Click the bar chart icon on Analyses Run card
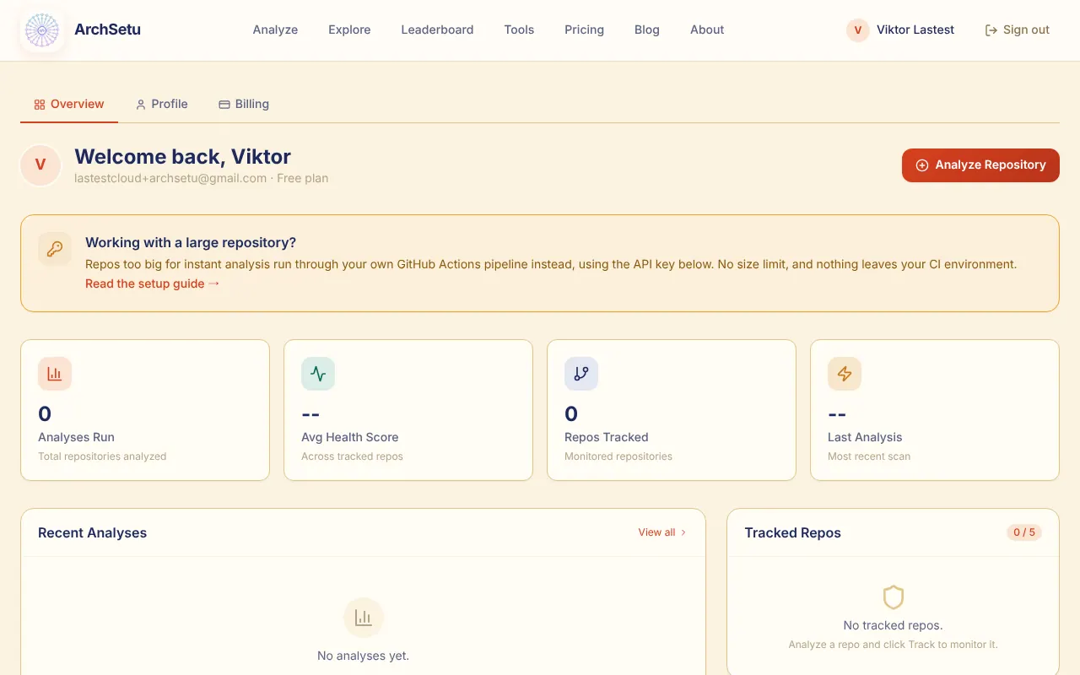 (55, 374)
